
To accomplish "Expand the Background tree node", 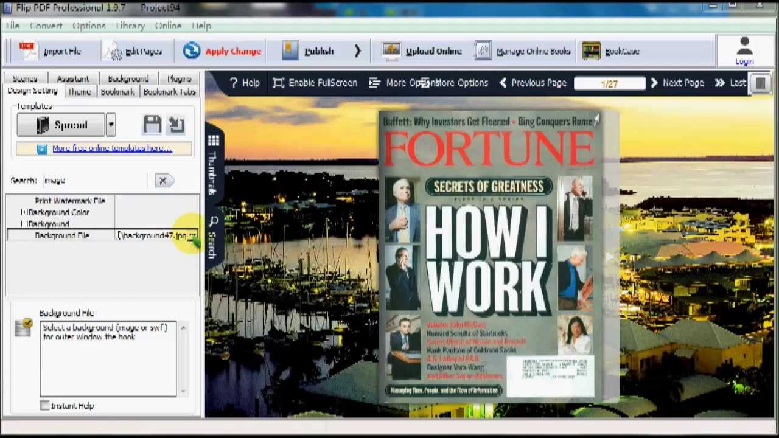I will [23, 224].
